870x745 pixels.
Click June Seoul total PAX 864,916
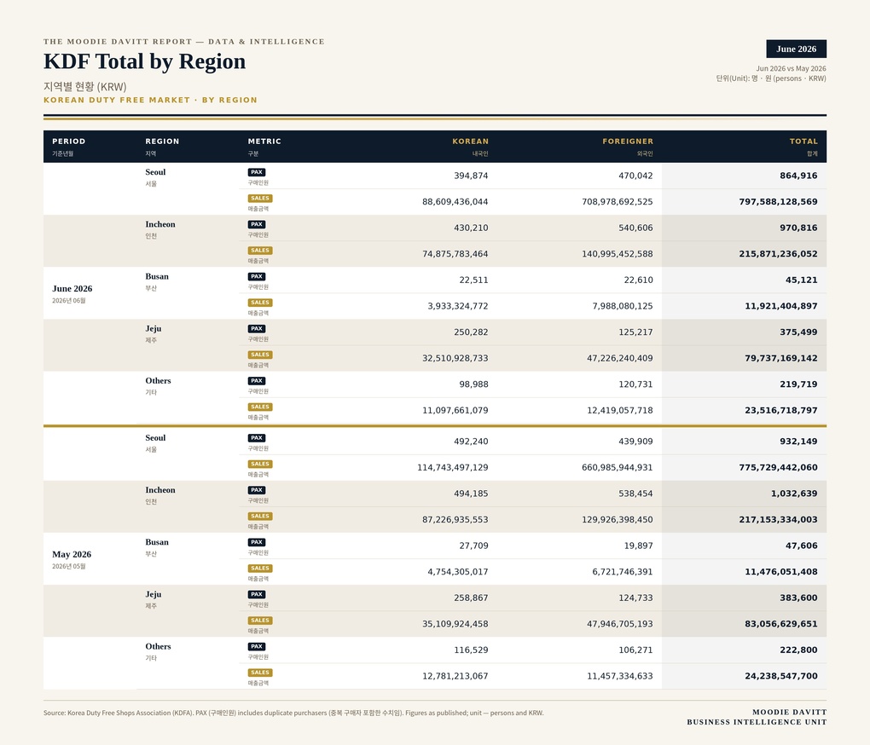(798, 176)
